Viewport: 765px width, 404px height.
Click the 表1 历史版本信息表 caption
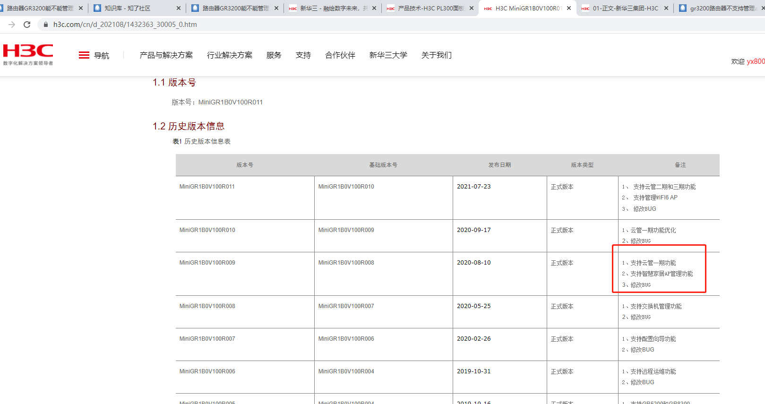tap(202, 141)
